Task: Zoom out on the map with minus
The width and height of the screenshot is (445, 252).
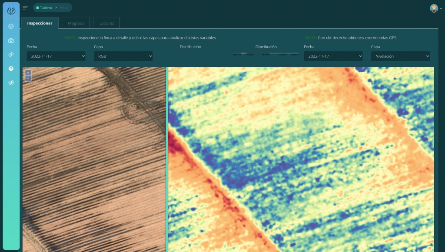Action: pos(28,79)
